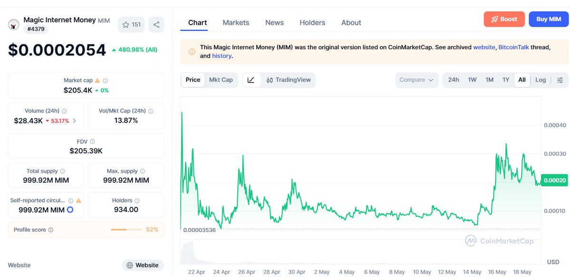This screenshot has width=570, height=277.
Task: Click the Boost button
Action: pos(504,19)
